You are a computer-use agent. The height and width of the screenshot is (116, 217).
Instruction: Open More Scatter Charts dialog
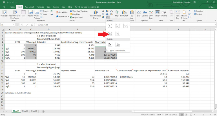(118, 51)
